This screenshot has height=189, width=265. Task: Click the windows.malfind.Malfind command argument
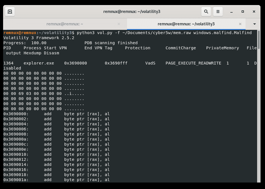point(222,33)
